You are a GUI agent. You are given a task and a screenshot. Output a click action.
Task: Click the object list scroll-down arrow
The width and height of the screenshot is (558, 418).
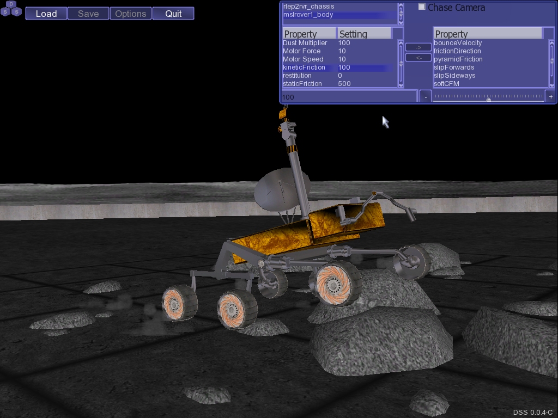pyautogui.click(x=401, y=22)
